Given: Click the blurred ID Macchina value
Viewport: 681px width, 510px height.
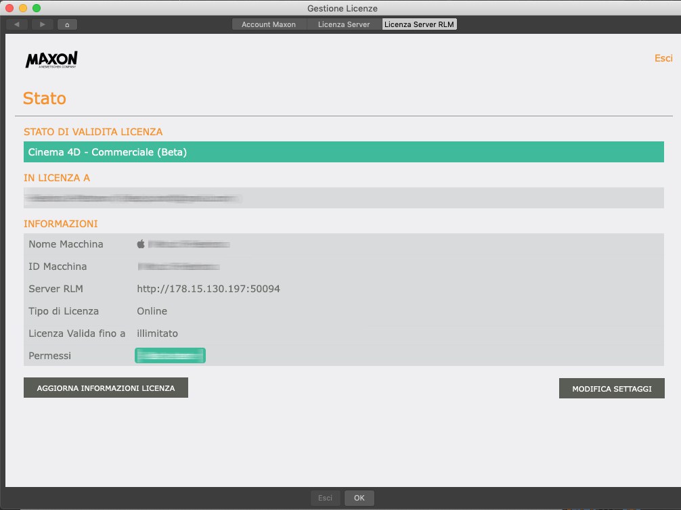Looking at the screenshot, I should [179, 266].
